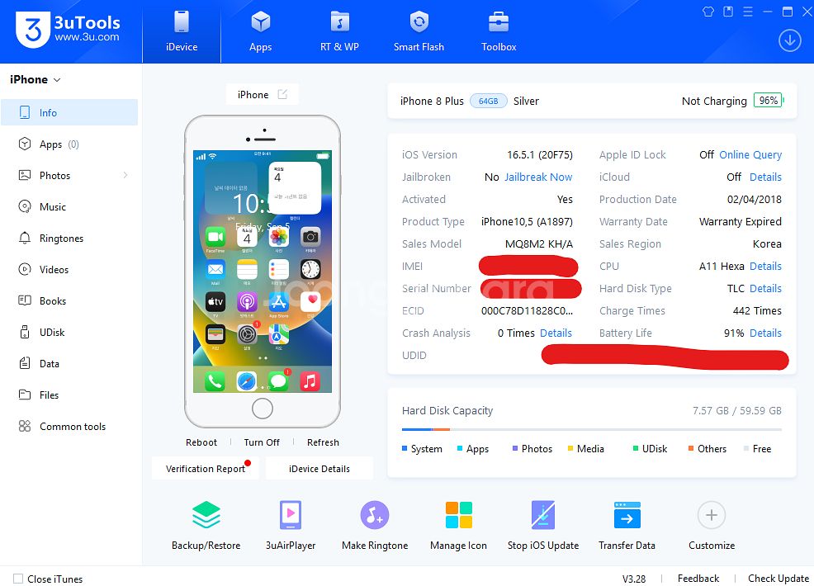Click the V3.28 version label
814x586 pixels.
pyautogui.click(x=634, y=579)
